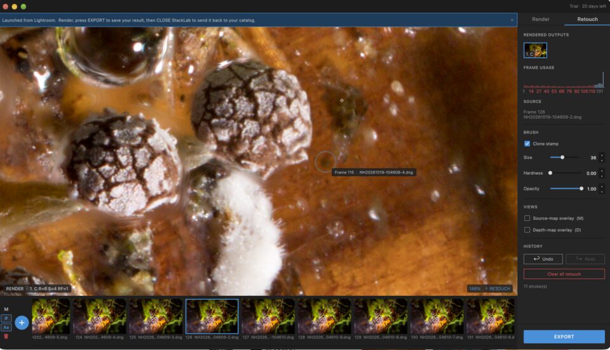
Task: Enable the Depth-map overlay checkbox
Action: pos(527,230)
